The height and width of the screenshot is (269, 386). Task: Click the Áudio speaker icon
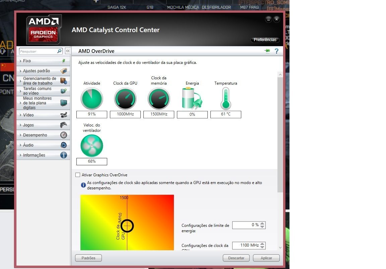point(64,145)
